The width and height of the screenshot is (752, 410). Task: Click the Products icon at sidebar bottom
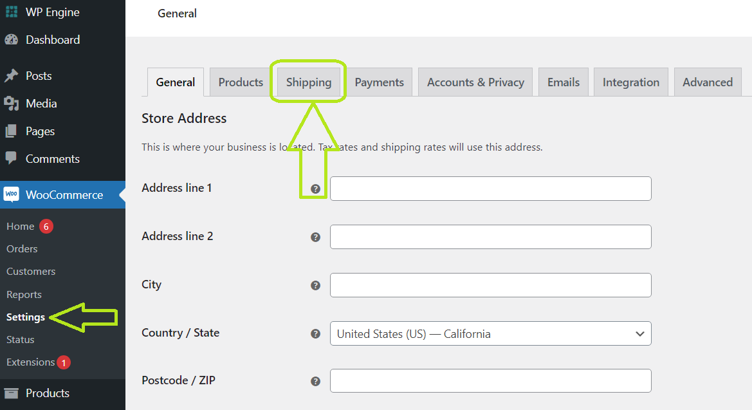13,393
